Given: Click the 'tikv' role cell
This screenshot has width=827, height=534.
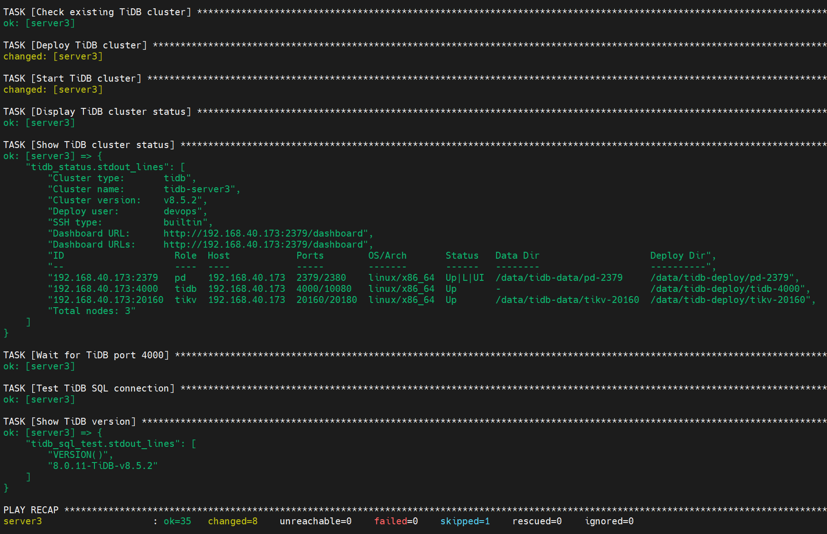Looking at the screenshot, I should coord(186,300).
